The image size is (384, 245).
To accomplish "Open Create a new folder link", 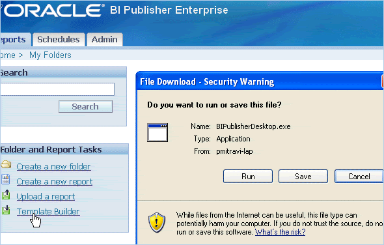I will [53, 167].
